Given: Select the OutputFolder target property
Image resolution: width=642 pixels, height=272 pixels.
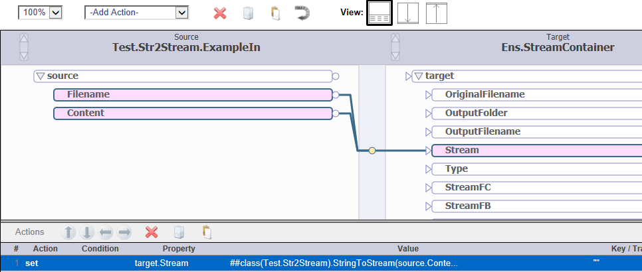Looking at the screenshot, I should click(x=537, y=113).
